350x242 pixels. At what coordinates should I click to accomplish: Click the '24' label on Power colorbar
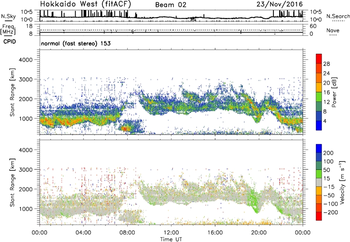coord(326,73)
